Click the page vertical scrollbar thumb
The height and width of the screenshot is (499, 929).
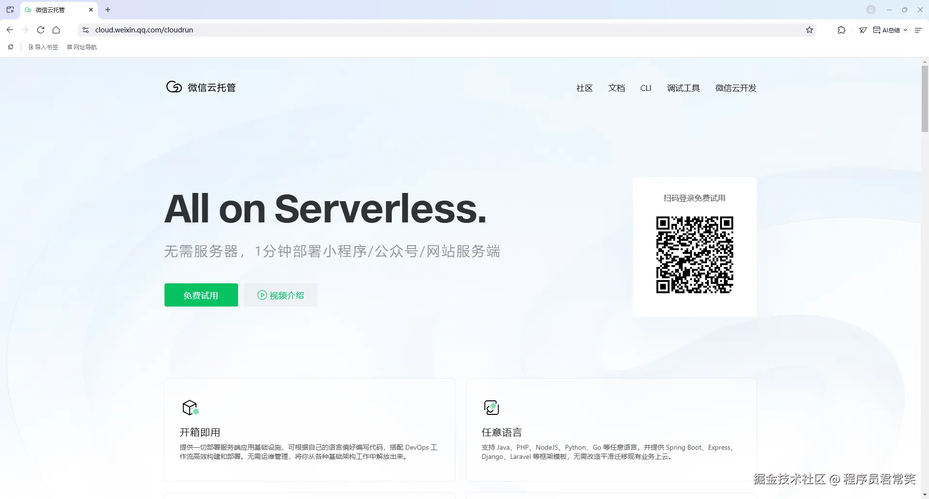(925, 99)
